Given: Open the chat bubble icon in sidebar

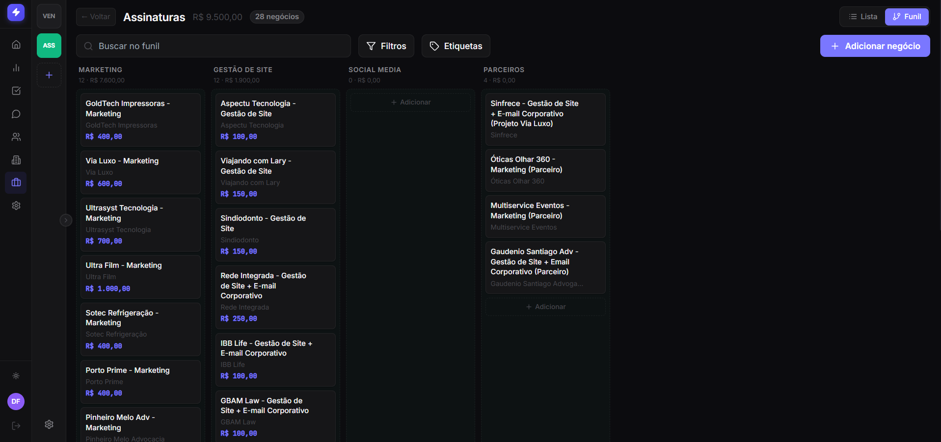Looking at the screenshot, I should pos(16,114).
